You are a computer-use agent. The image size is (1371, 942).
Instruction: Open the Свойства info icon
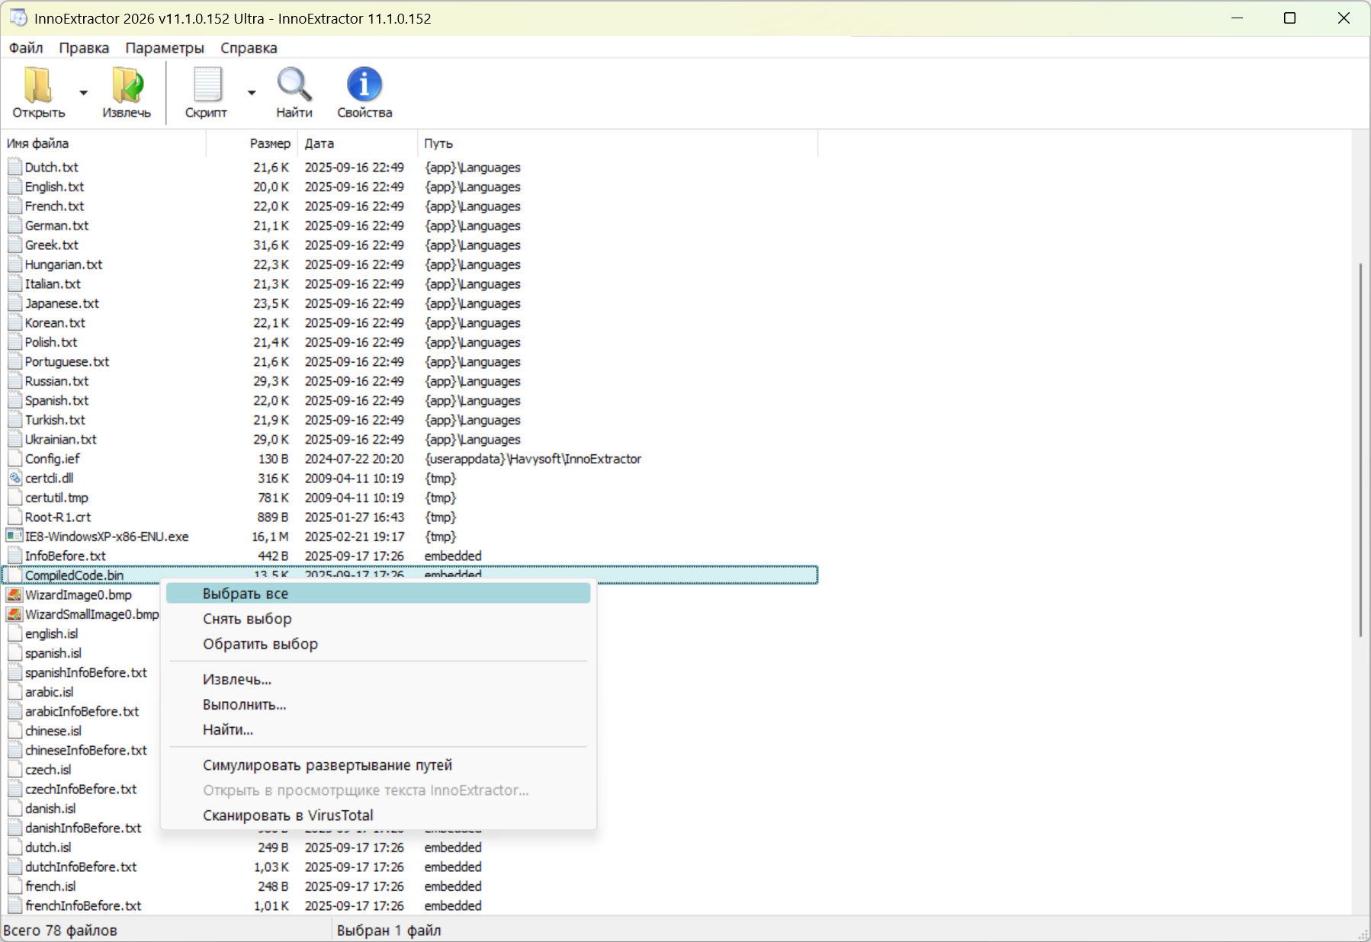point(364,85)
